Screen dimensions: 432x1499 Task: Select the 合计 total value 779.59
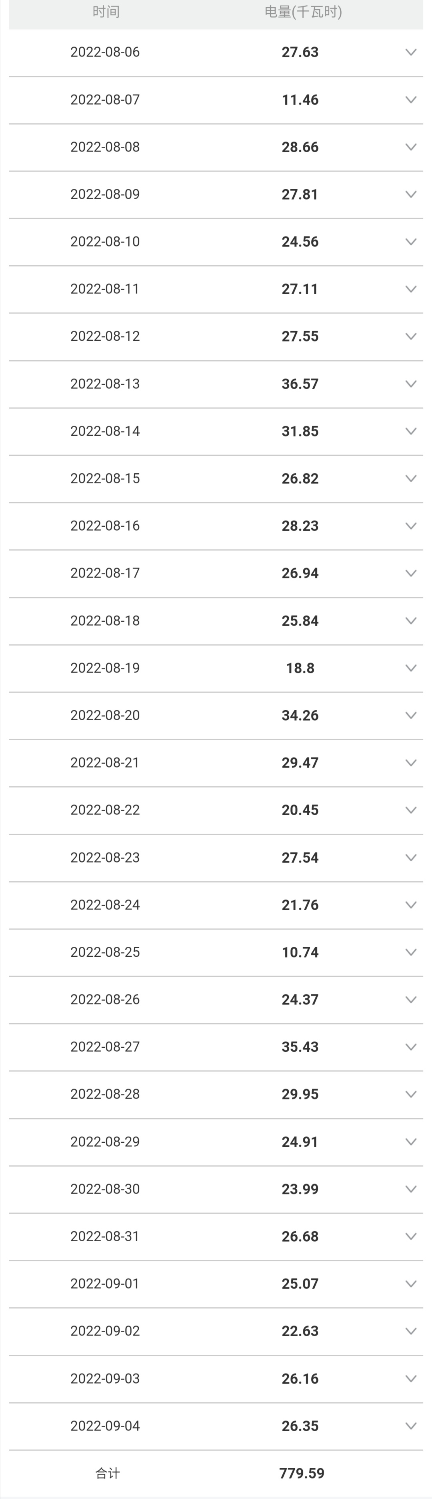tap(301, 1473)
